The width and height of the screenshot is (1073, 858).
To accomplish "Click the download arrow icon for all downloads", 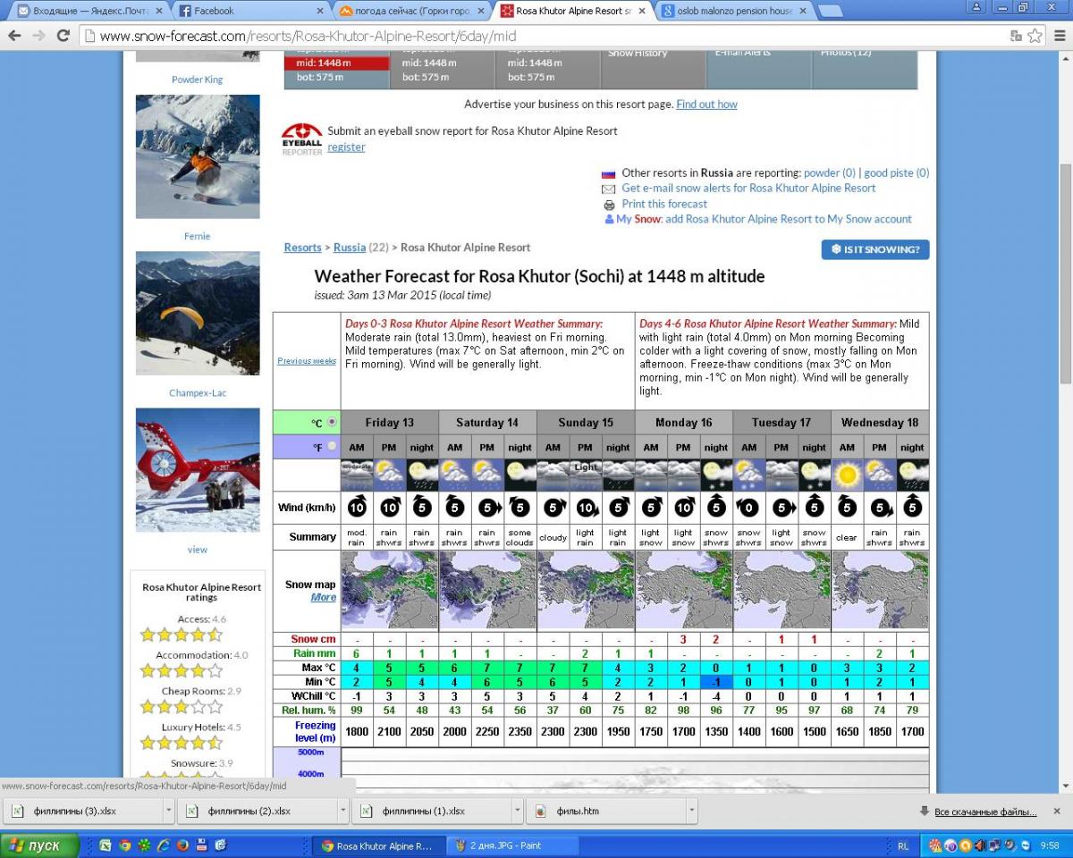I will [924, 811].
